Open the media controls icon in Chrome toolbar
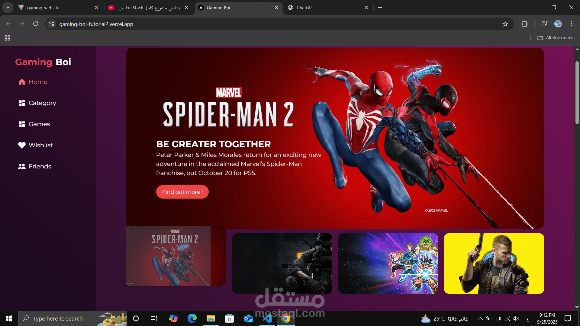The height and width of the screenshot is (326, 580). tap(544, 24)
